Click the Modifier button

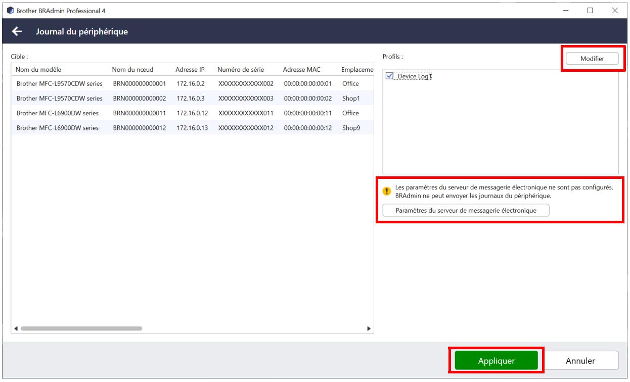coord(592,59)
